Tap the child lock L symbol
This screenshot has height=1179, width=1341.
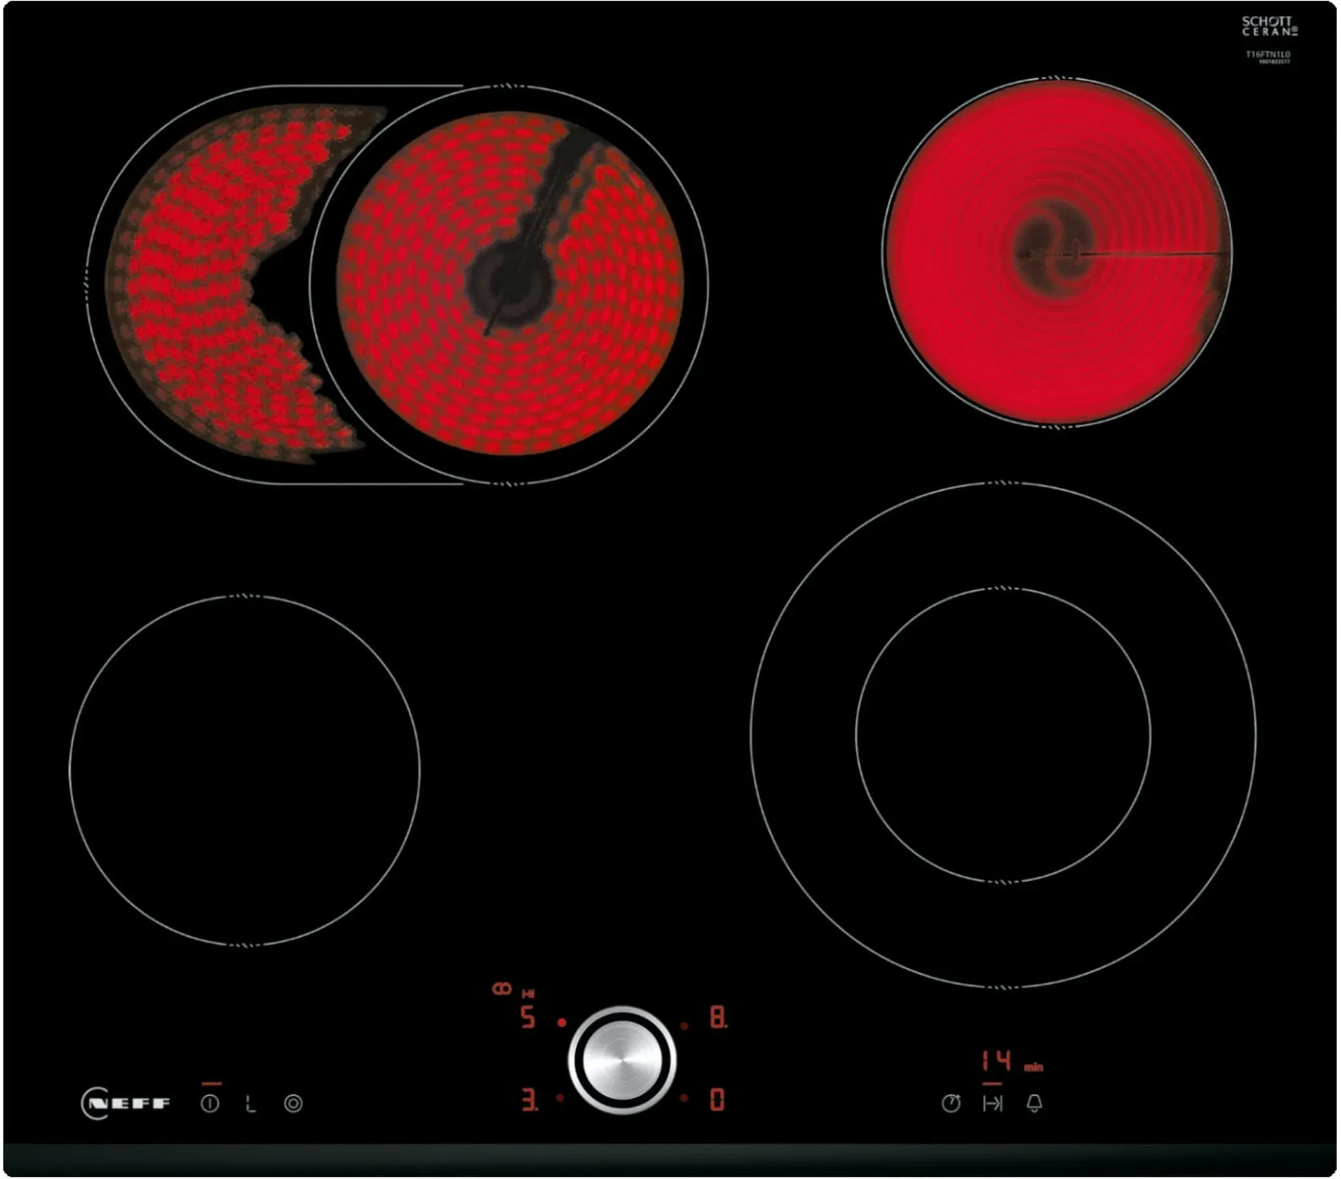[251, 1104]
